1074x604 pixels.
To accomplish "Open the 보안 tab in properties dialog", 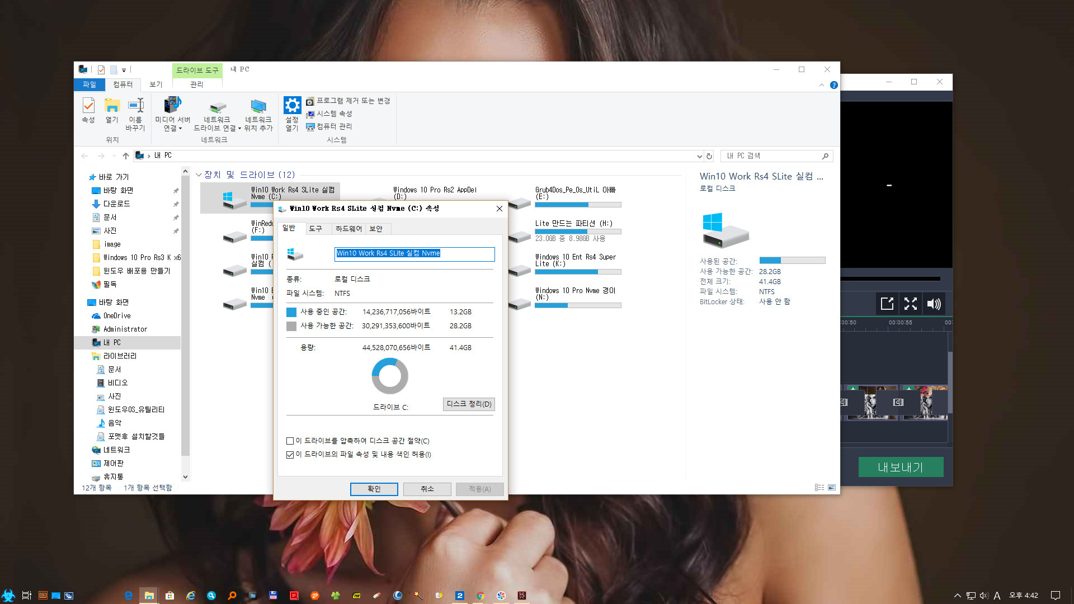I will (x=376, y=229).
